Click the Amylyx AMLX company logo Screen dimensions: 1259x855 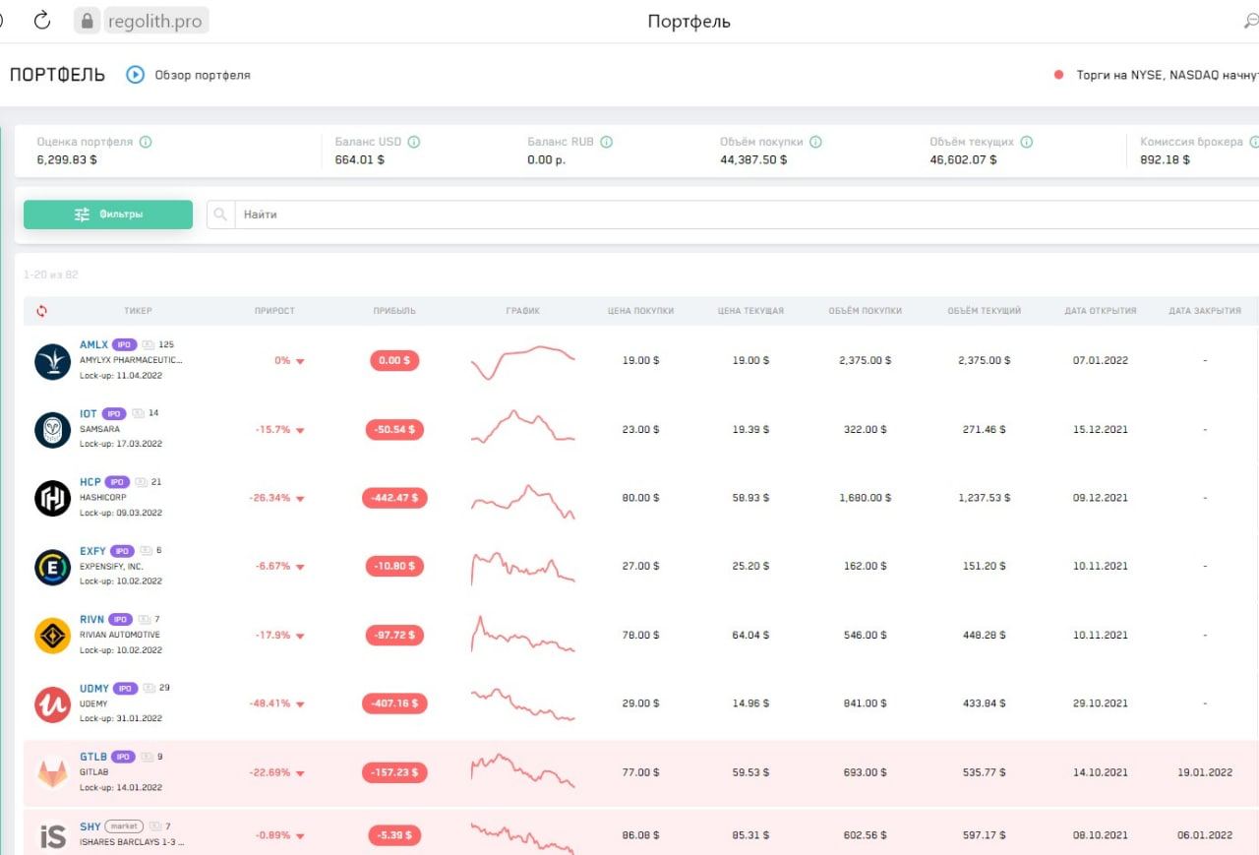click(52, 361)
